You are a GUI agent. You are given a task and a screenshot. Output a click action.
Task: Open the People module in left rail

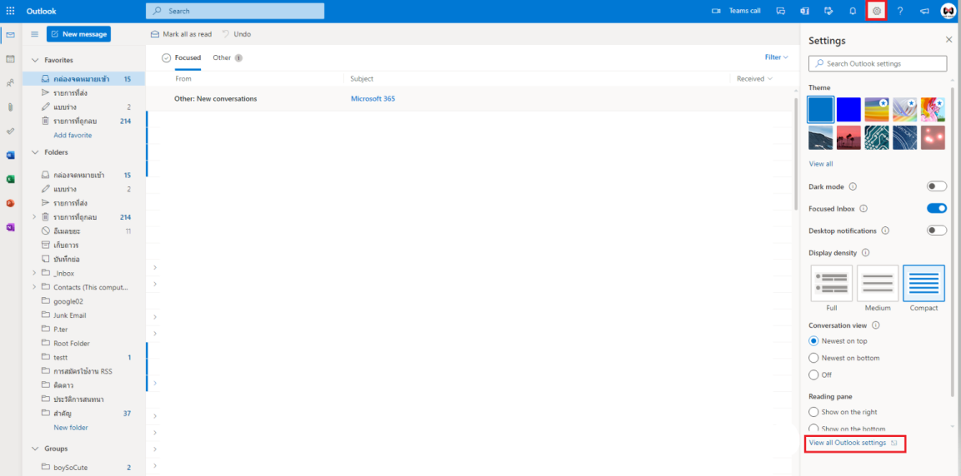tap(11, 82)
